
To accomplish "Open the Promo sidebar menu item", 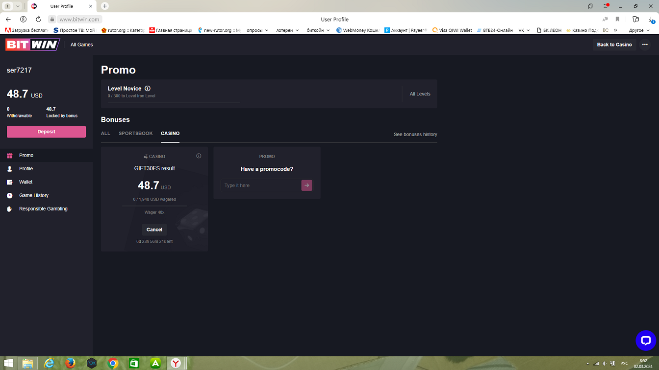I will [x=46, y=155].
